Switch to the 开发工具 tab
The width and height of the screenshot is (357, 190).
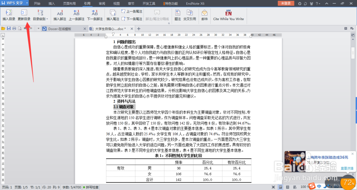(x=149, y=4)
